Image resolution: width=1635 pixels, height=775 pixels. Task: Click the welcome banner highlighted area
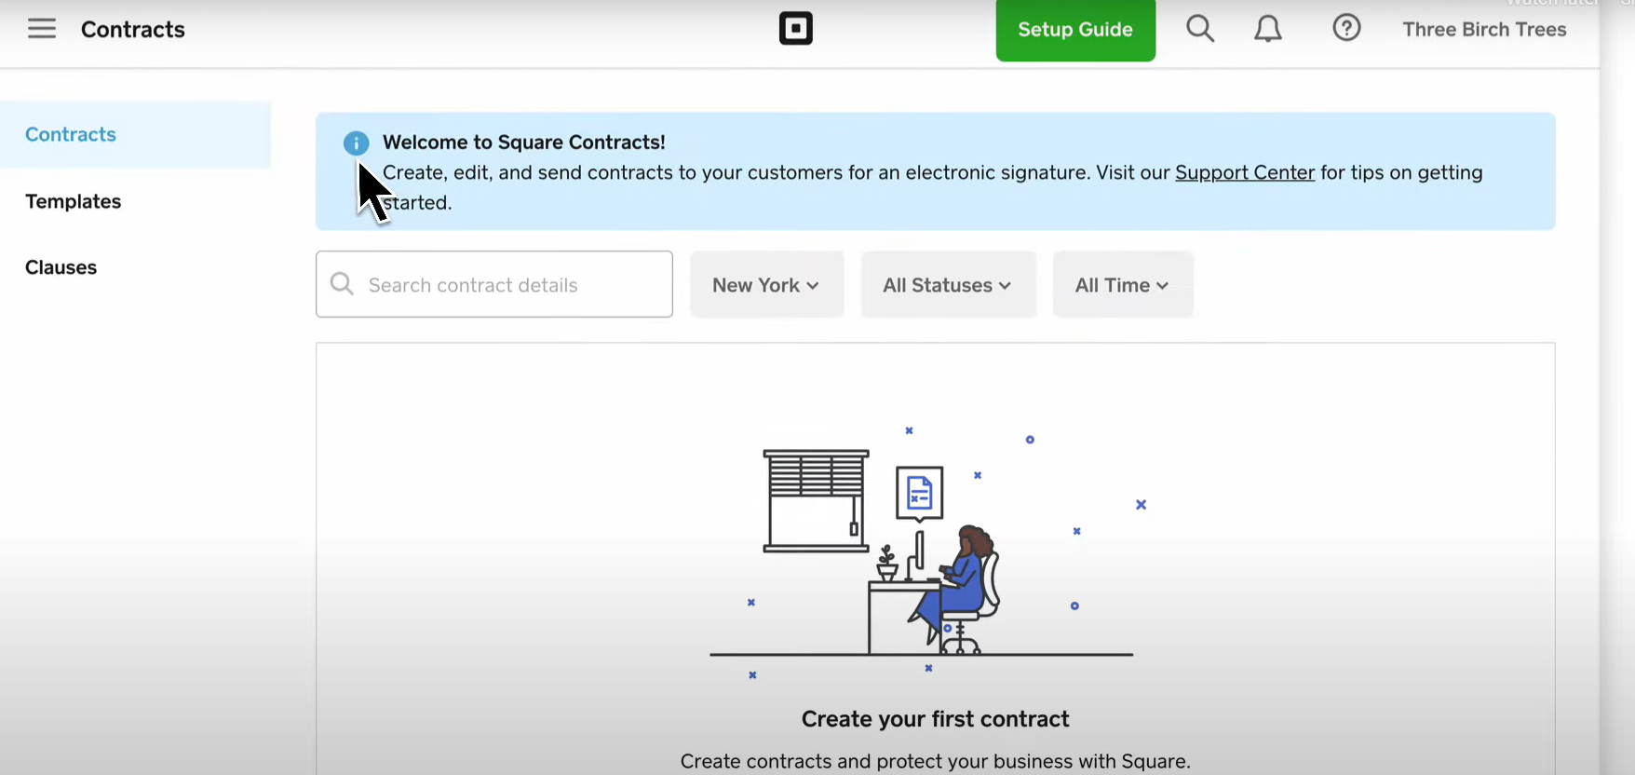pyautogui.click(x=934, y=171)
